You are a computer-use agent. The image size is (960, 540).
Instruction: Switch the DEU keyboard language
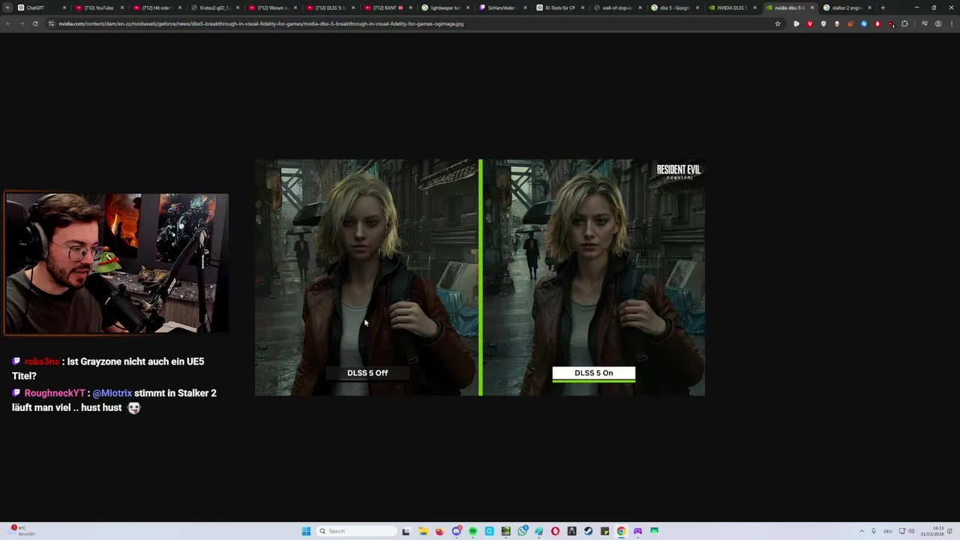pyautogui.click(x=888, y=531)
